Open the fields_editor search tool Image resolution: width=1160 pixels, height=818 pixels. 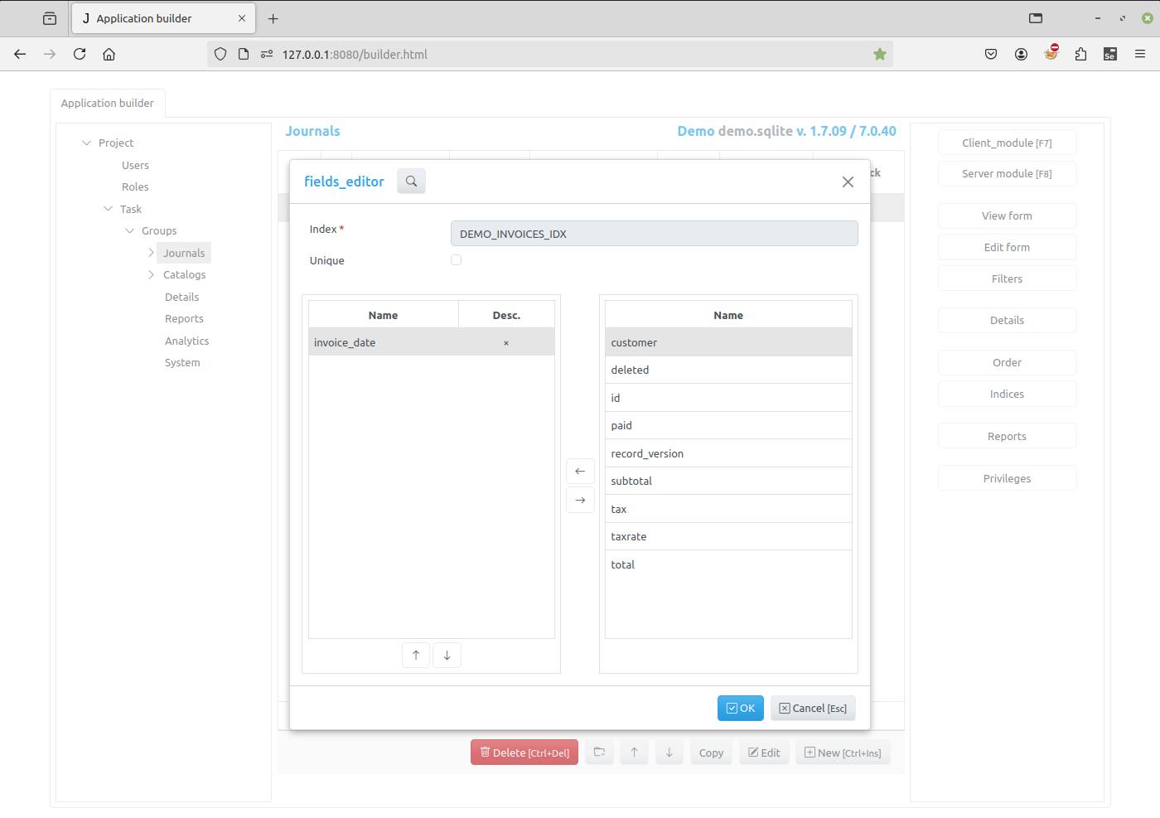pos(411,181)
